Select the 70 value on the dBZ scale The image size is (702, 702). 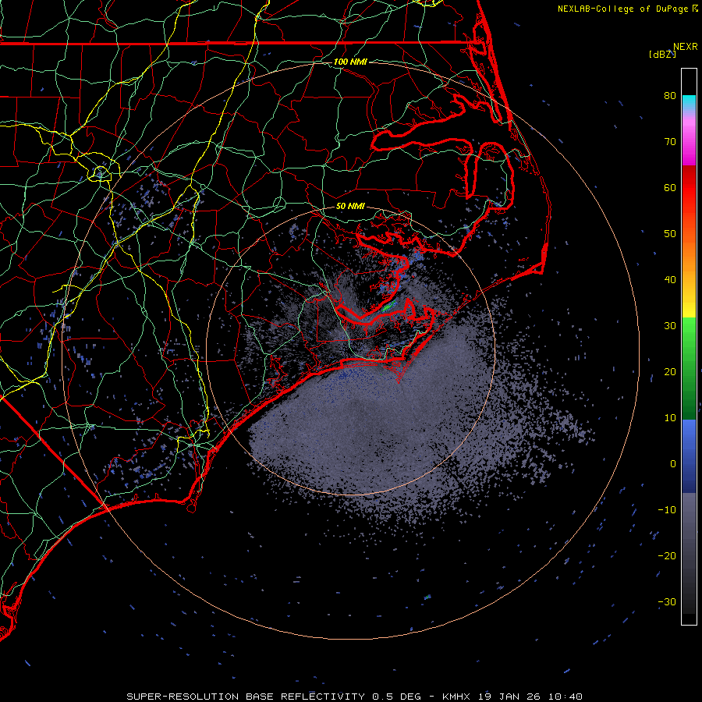(x=670, y=142)
